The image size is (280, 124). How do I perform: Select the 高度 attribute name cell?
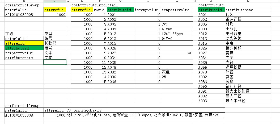point(248,43)
